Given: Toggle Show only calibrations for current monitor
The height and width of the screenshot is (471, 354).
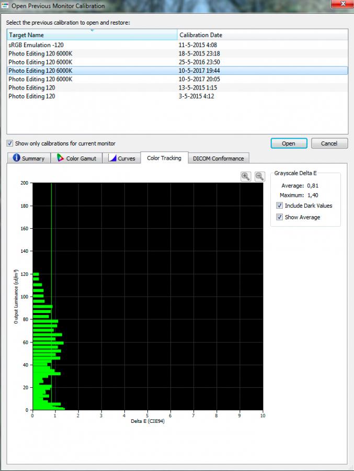Looking at the screenshot, I should coord(10,143).
